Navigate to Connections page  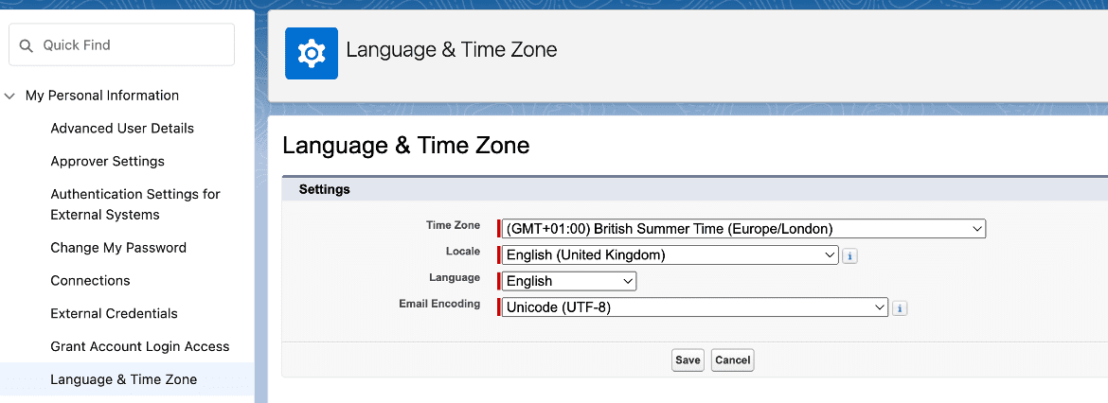90,281
